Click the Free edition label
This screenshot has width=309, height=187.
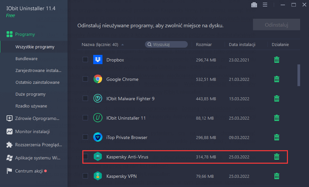pos(11,15)
